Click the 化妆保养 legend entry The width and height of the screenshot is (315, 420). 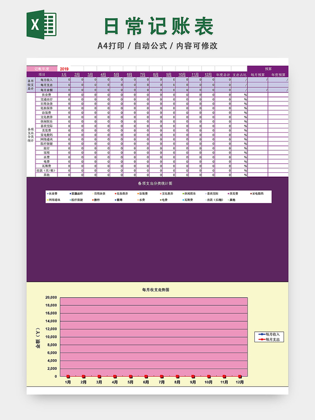pyautogui.click(x=121, y=194)
